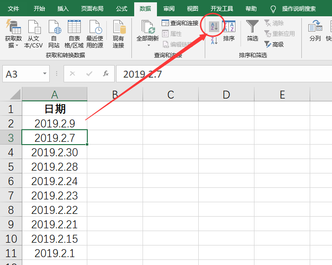Click the 分列 (Text to Columns) icon
This screenshot has width=332, height=265.
click(315, 26)
